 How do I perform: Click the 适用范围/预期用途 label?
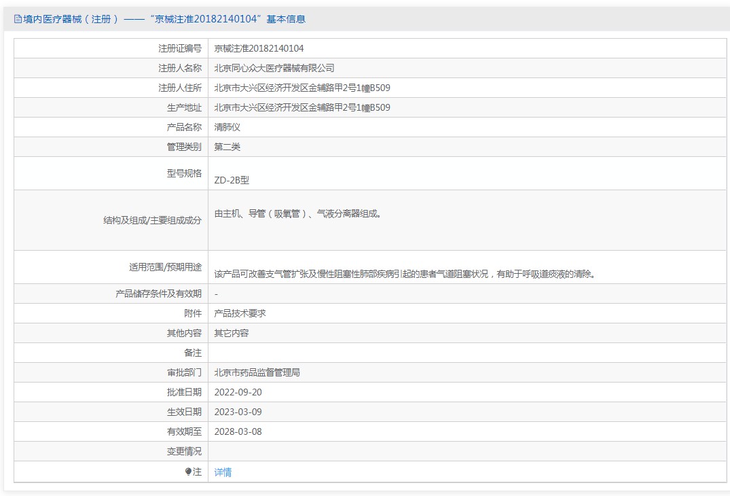point(165,267)
